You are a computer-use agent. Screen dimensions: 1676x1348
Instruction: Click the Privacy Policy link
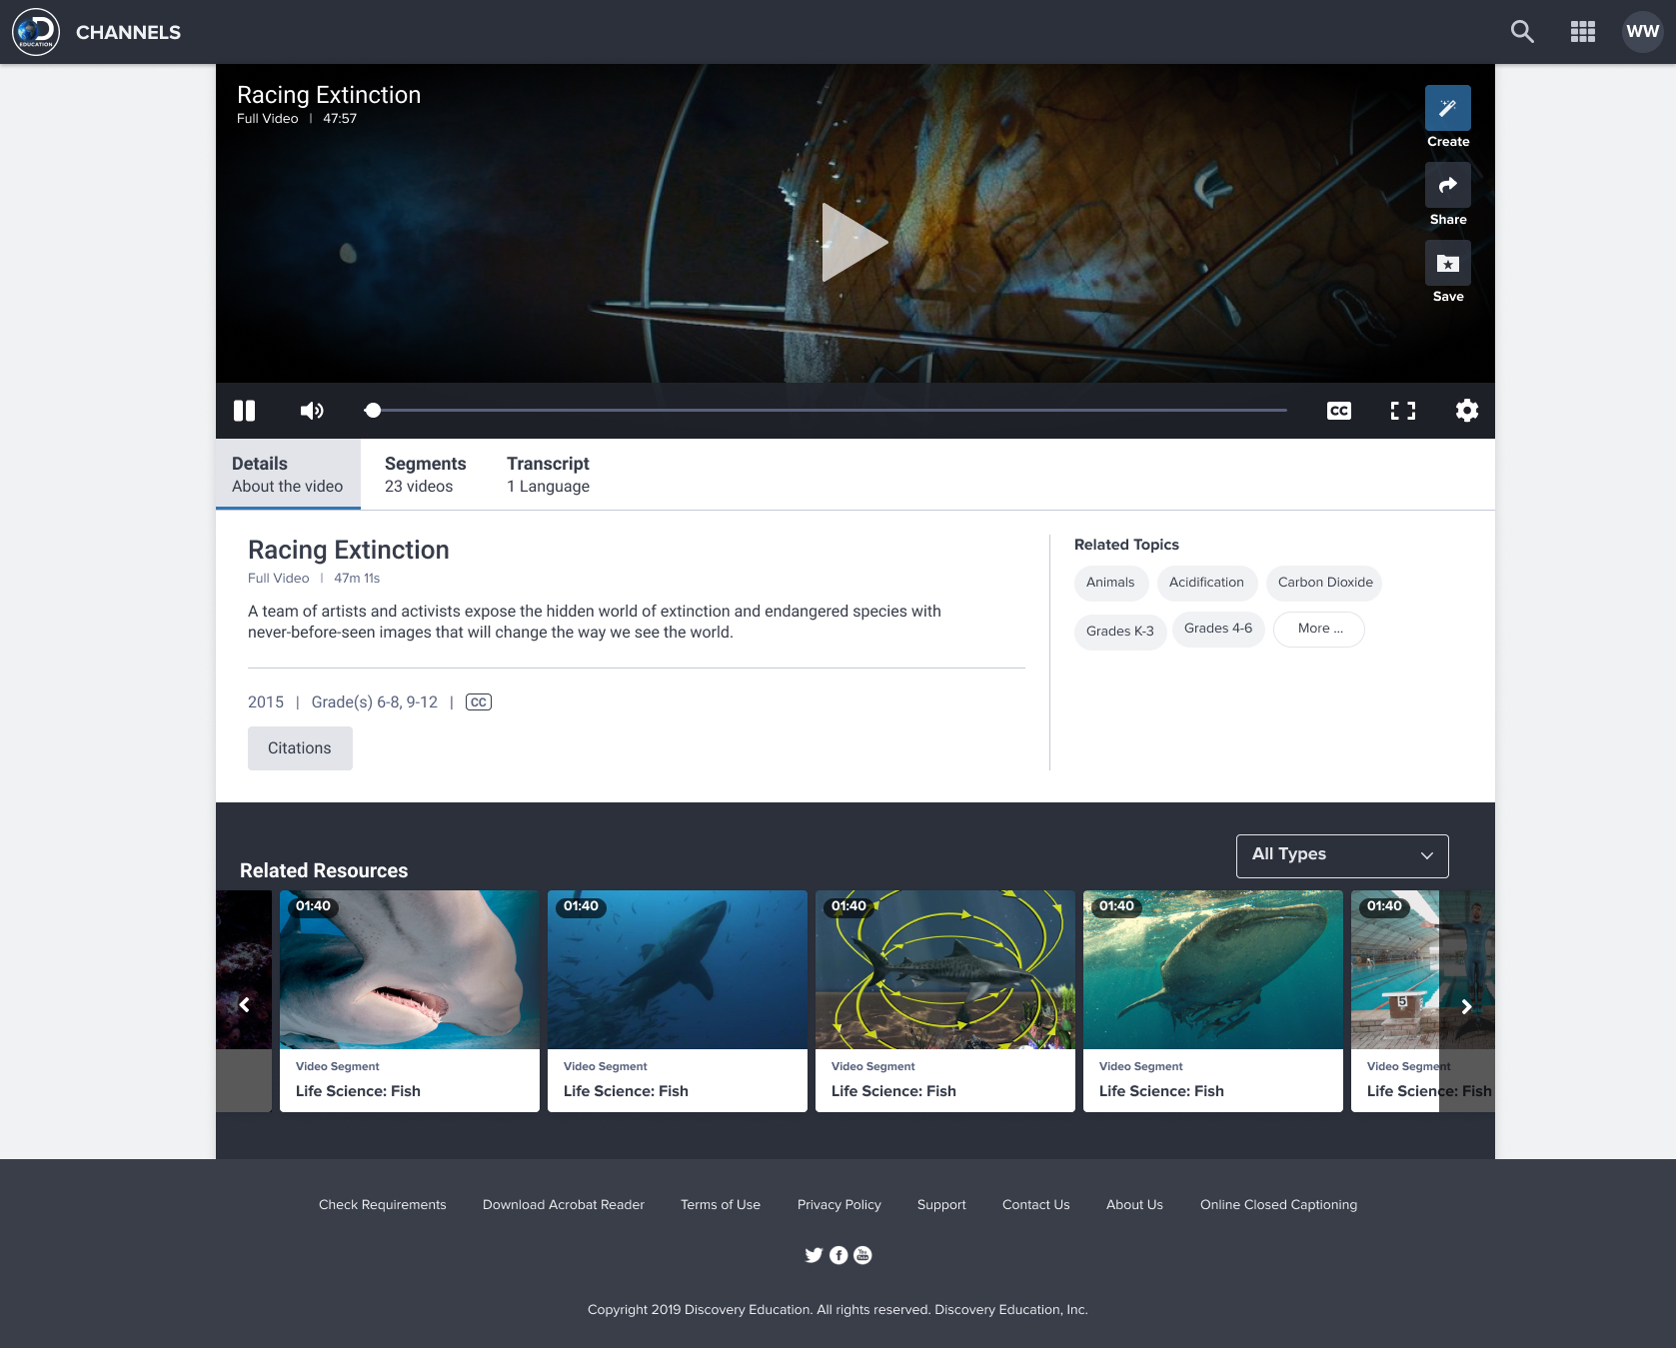[x=838, y=1204]
